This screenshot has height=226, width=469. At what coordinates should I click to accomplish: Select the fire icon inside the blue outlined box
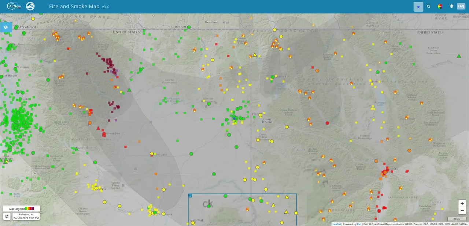(x=247, y=210)
